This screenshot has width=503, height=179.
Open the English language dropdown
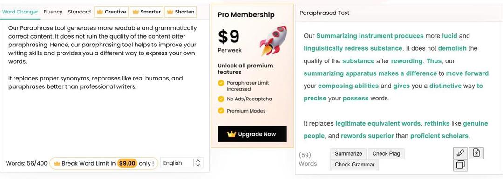point(182,163)
